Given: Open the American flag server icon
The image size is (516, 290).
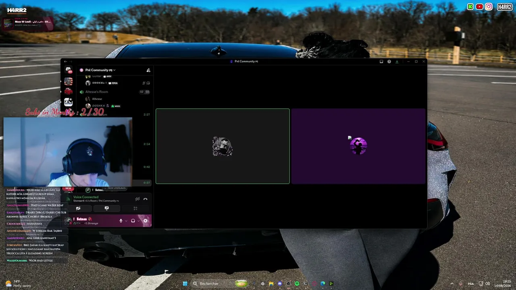Looking at the screenshot, I should (68, 81).
